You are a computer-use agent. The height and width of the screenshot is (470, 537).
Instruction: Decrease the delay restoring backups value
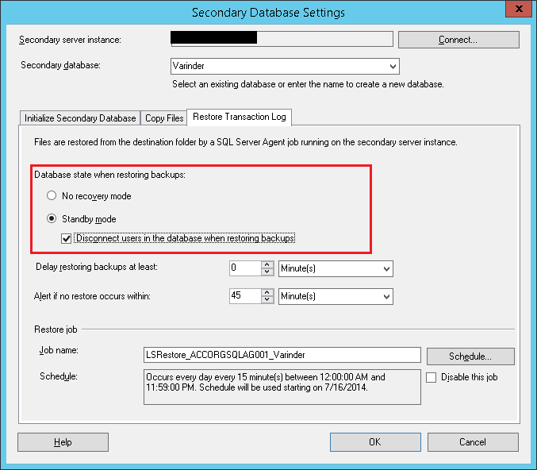(x=267, y=272)
